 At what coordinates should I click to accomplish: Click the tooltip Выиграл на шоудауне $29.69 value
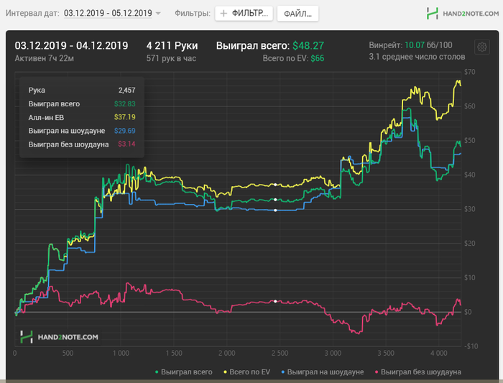125,131
